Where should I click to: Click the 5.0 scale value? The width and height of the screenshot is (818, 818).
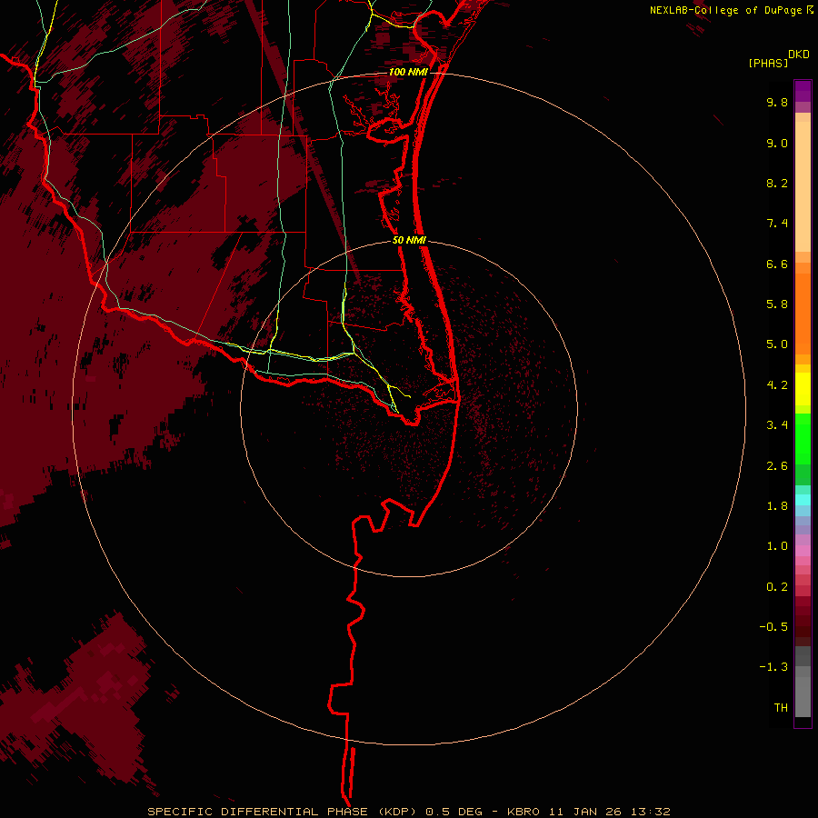pyautogui.click(x=777, y=344)
